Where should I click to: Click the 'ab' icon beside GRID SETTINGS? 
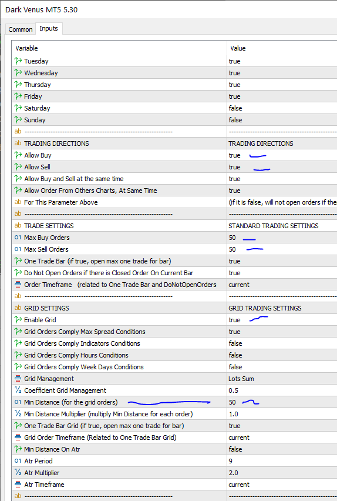[x=18, y=308]
